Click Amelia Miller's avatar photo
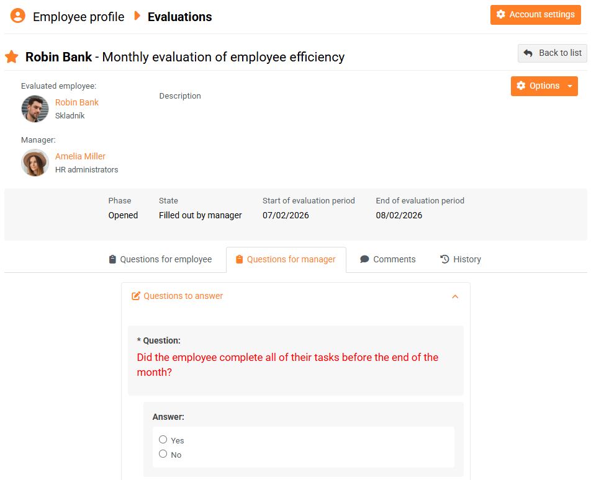 click(35, 162)
